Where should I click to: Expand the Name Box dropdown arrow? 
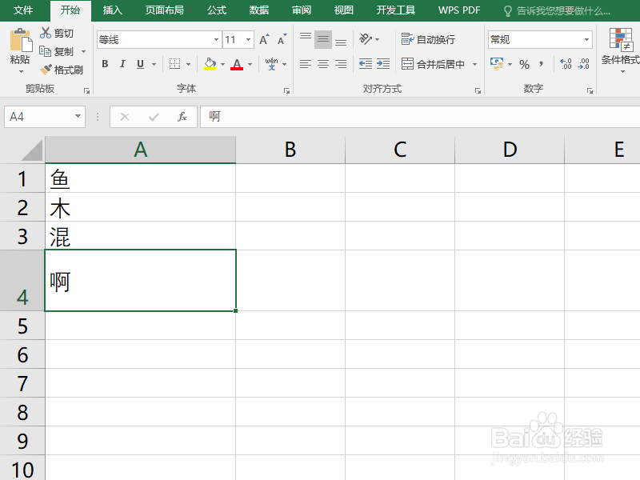click(x=78, y=116)
